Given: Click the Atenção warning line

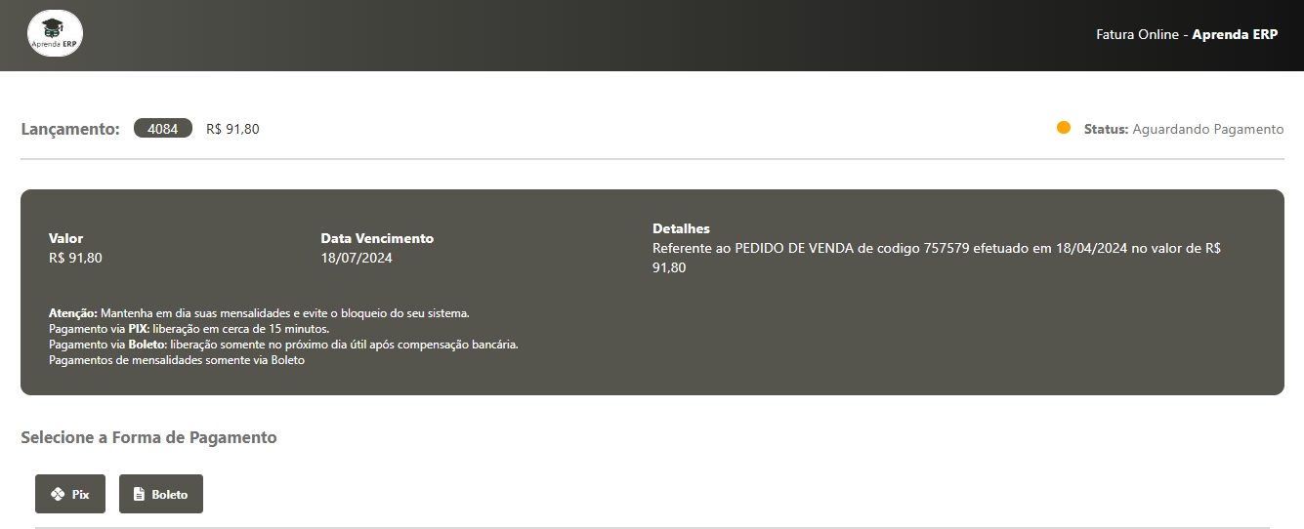Looking at the screenshot, I should 259,313.
